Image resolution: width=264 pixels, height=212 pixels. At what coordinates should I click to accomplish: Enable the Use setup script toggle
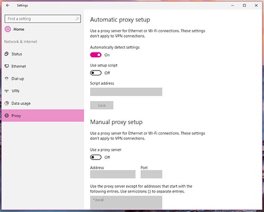(95, 73)
